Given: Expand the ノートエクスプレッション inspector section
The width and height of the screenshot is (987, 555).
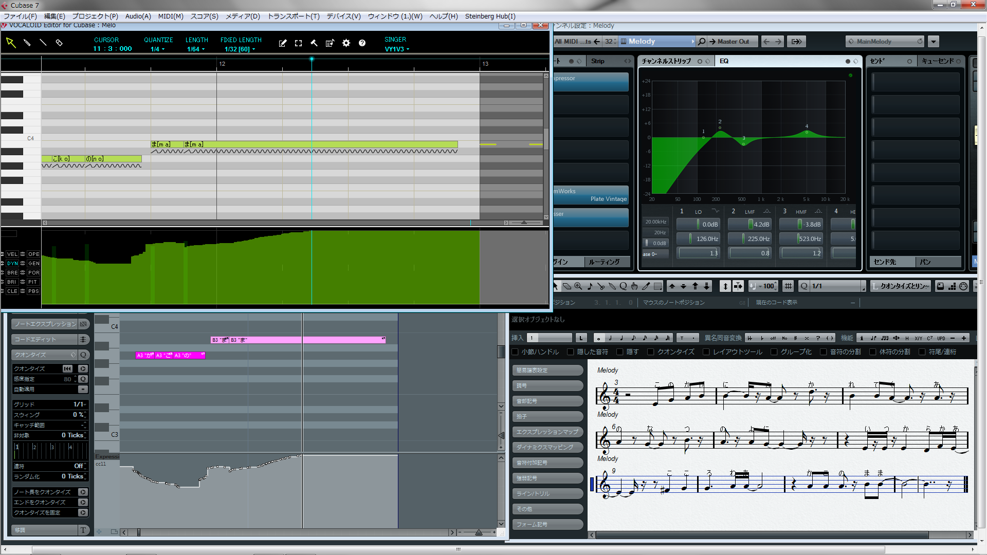Looking at the screenshot, I should coord(45,324).
